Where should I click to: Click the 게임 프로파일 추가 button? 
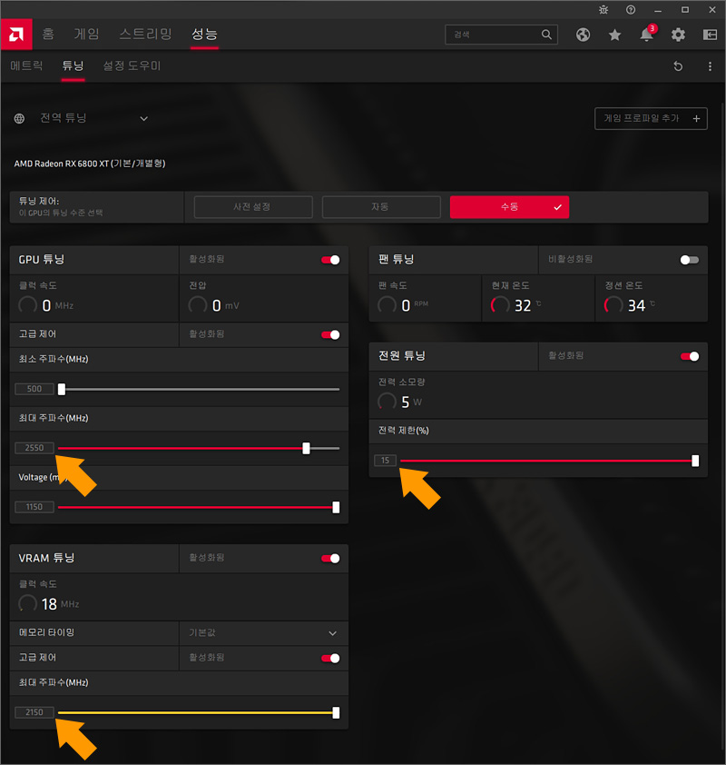pos(651,118)
